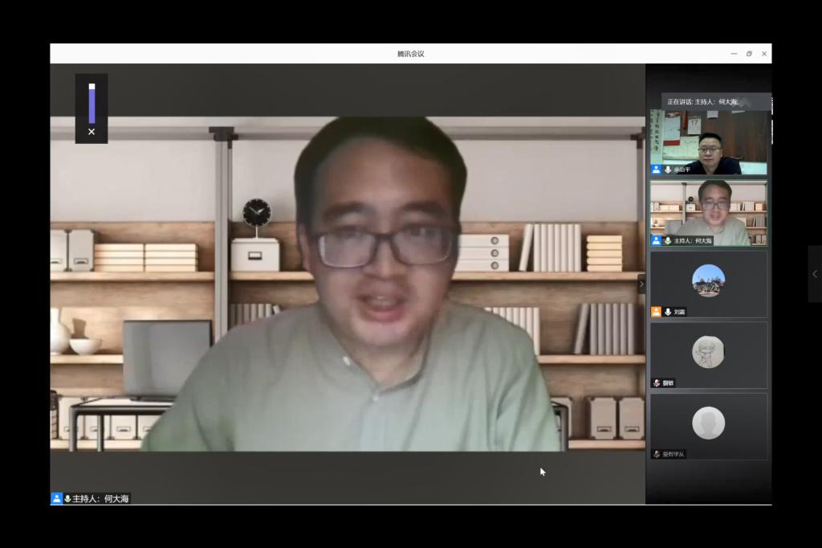Click the microphone icon next to 刘震

click(668, 312)
